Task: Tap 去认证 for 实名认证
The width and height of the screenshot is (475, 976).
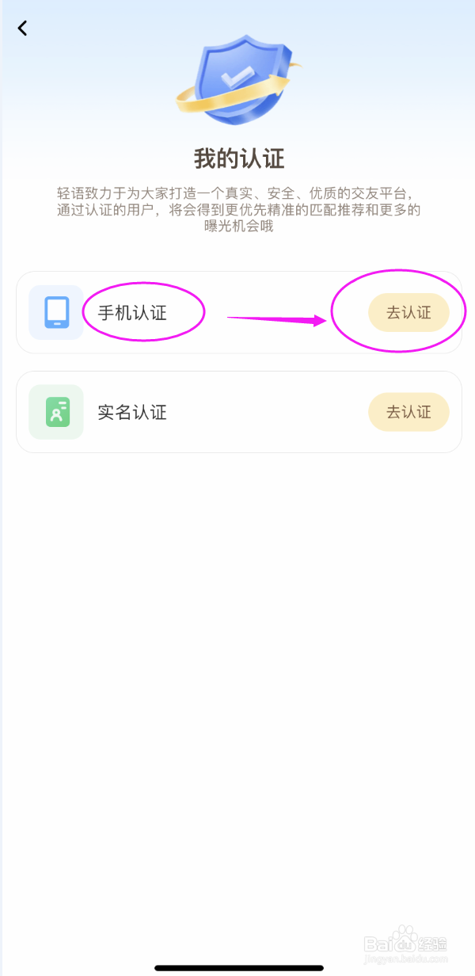Action: click(x=408, y=412)
